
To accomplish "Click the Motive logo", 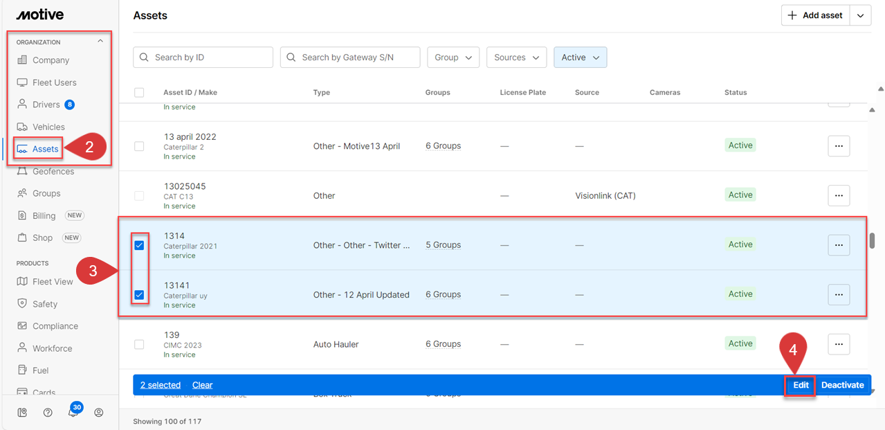I will point(40,15).
